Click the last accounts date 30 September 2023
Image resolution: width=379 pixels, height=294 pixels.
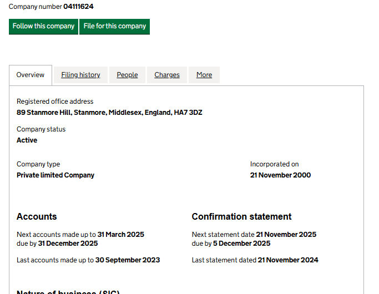click(x=128, y=260)
